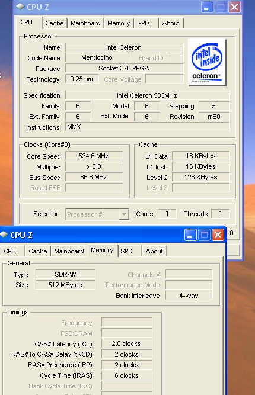
Task: Minimize the Memory CPU-Z window
Action: [x=190, y=235]
